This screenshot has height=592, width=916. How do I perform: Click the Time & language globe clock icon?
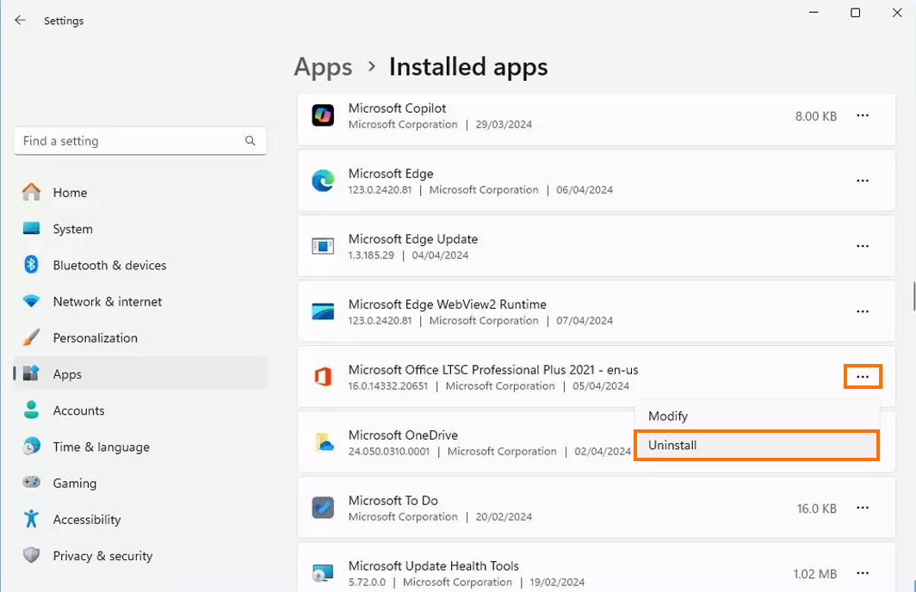(31, 447)
